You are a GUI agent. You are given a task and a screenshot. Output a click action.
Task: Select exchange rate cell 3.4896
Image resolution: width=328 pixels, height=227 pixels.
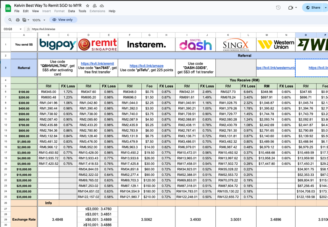tap(276, 219)
